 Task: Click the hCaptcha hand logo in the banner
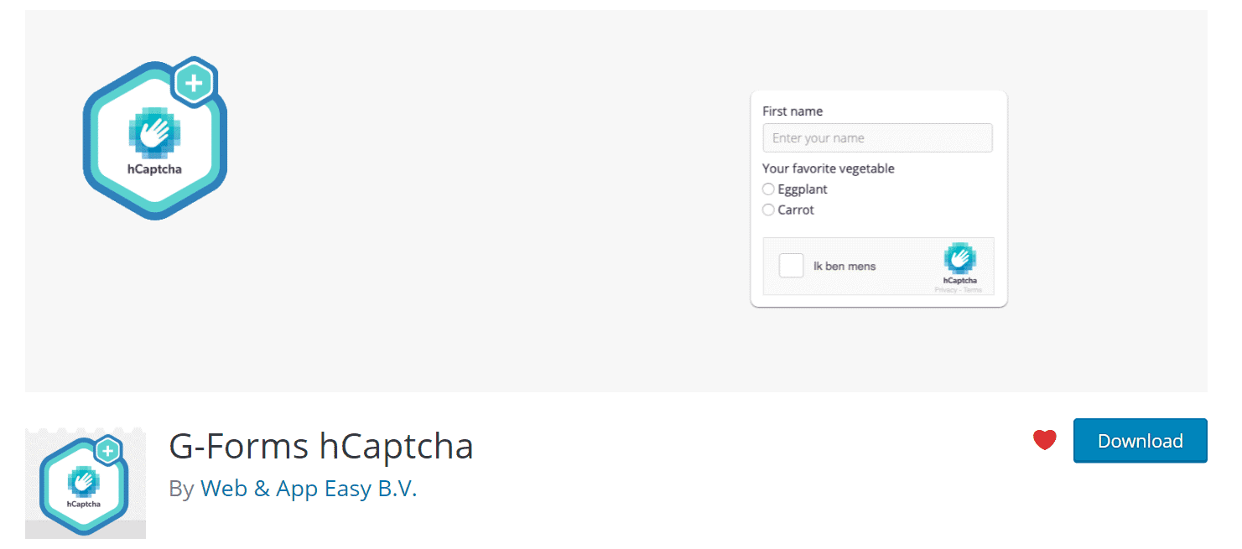click(x=155, y=132)
